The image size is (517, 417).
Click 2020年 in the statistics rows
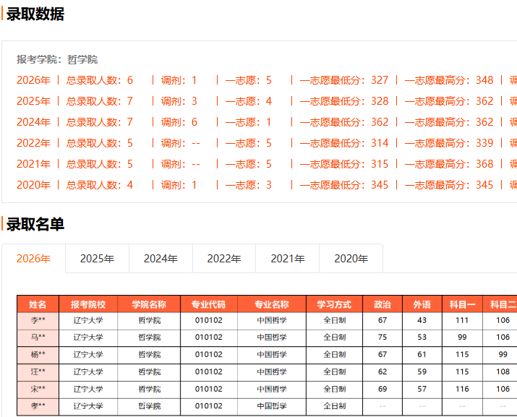click(34, 185)
